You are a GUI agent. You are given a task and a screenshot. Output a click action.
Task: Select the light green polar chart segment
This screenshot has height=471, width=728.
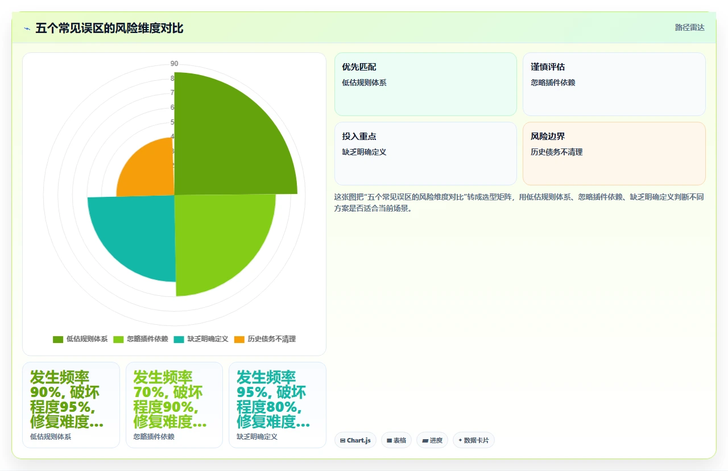tap(219, 239)
